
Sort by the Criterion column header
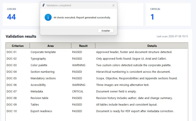click(x=18, y=46)
